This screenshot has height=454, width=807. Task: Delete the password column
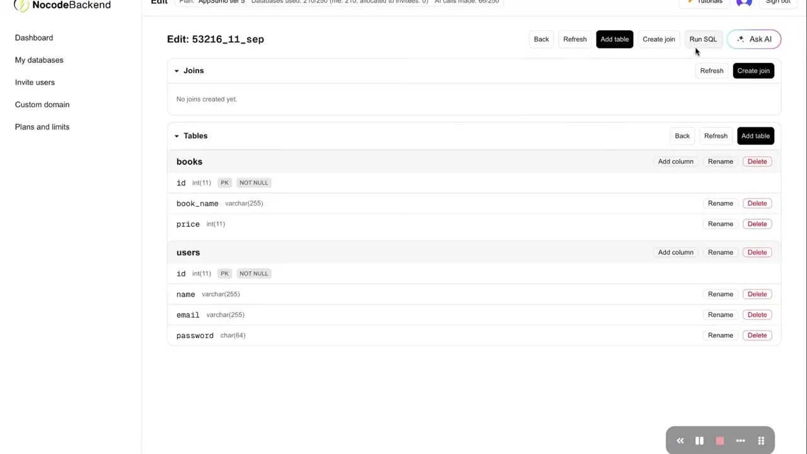click(757, 335)
